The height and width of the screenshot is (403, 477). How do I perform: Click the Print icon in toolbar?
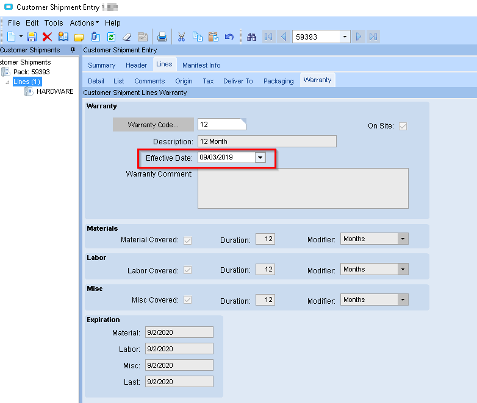pyautogui.click(x=162, y=37)
